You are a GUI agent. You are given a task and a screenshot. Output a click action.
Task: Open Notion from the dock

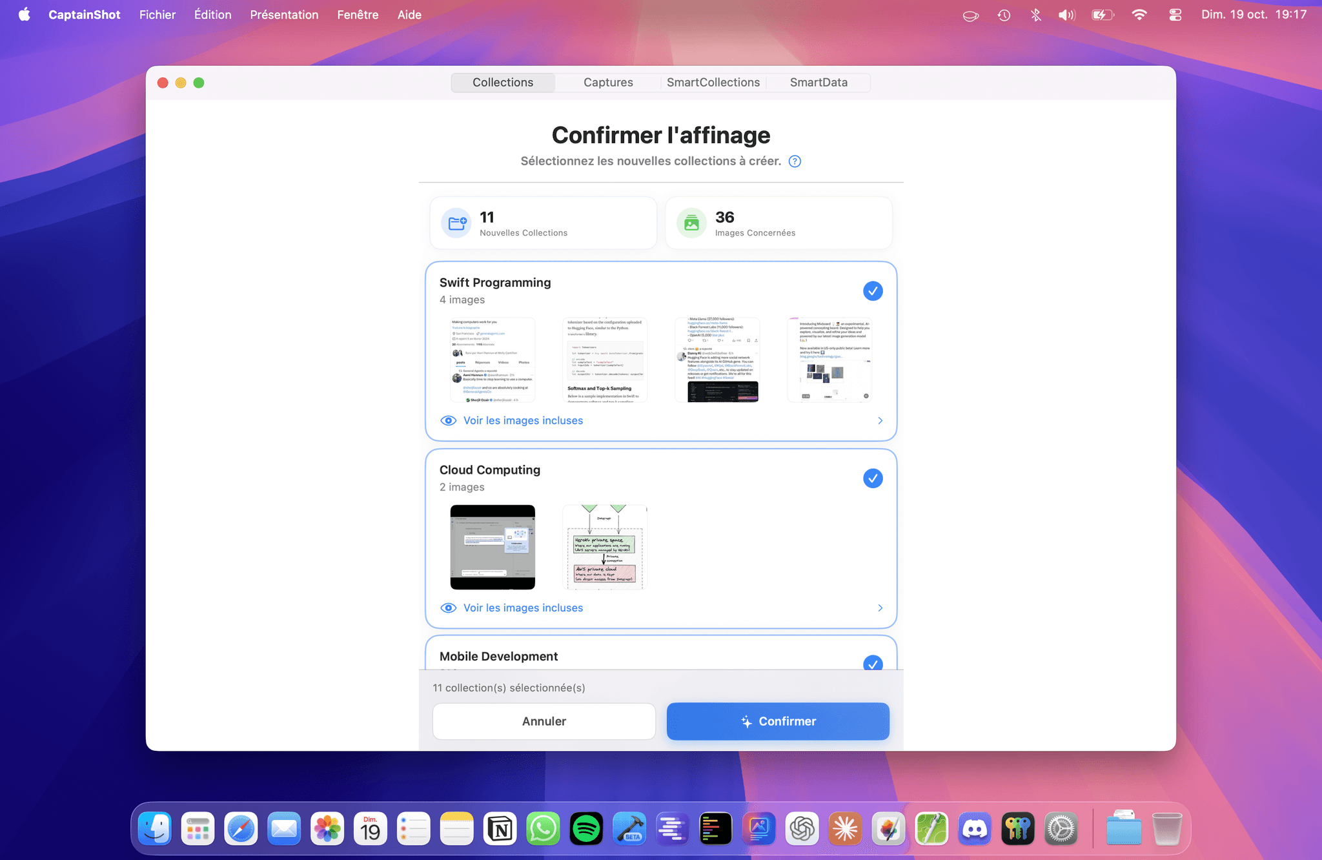coord(500,829)
